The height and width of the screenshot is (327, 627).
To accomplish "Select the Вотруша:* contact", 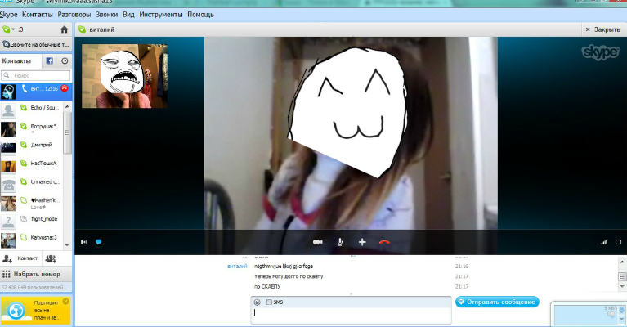I will pyautogui.click(x=31, y=128).
